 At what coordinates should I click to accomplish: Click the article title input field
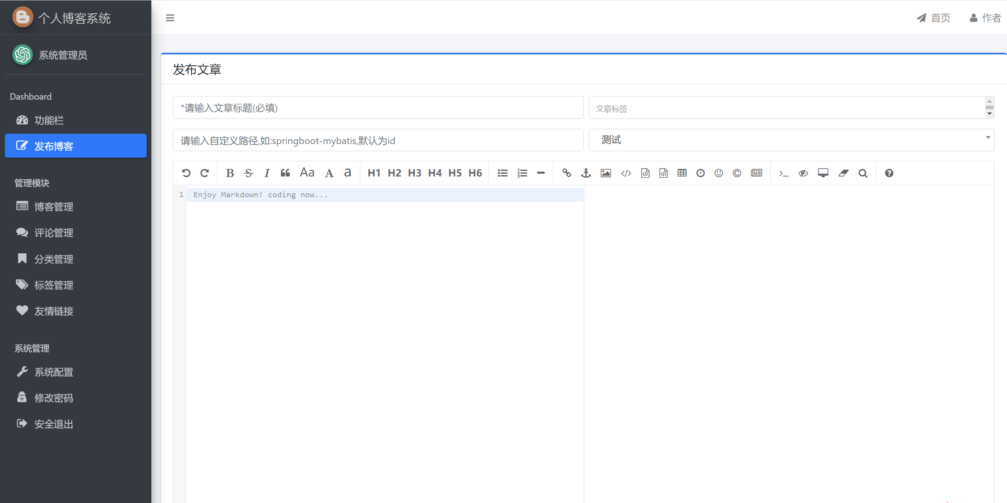378,107
